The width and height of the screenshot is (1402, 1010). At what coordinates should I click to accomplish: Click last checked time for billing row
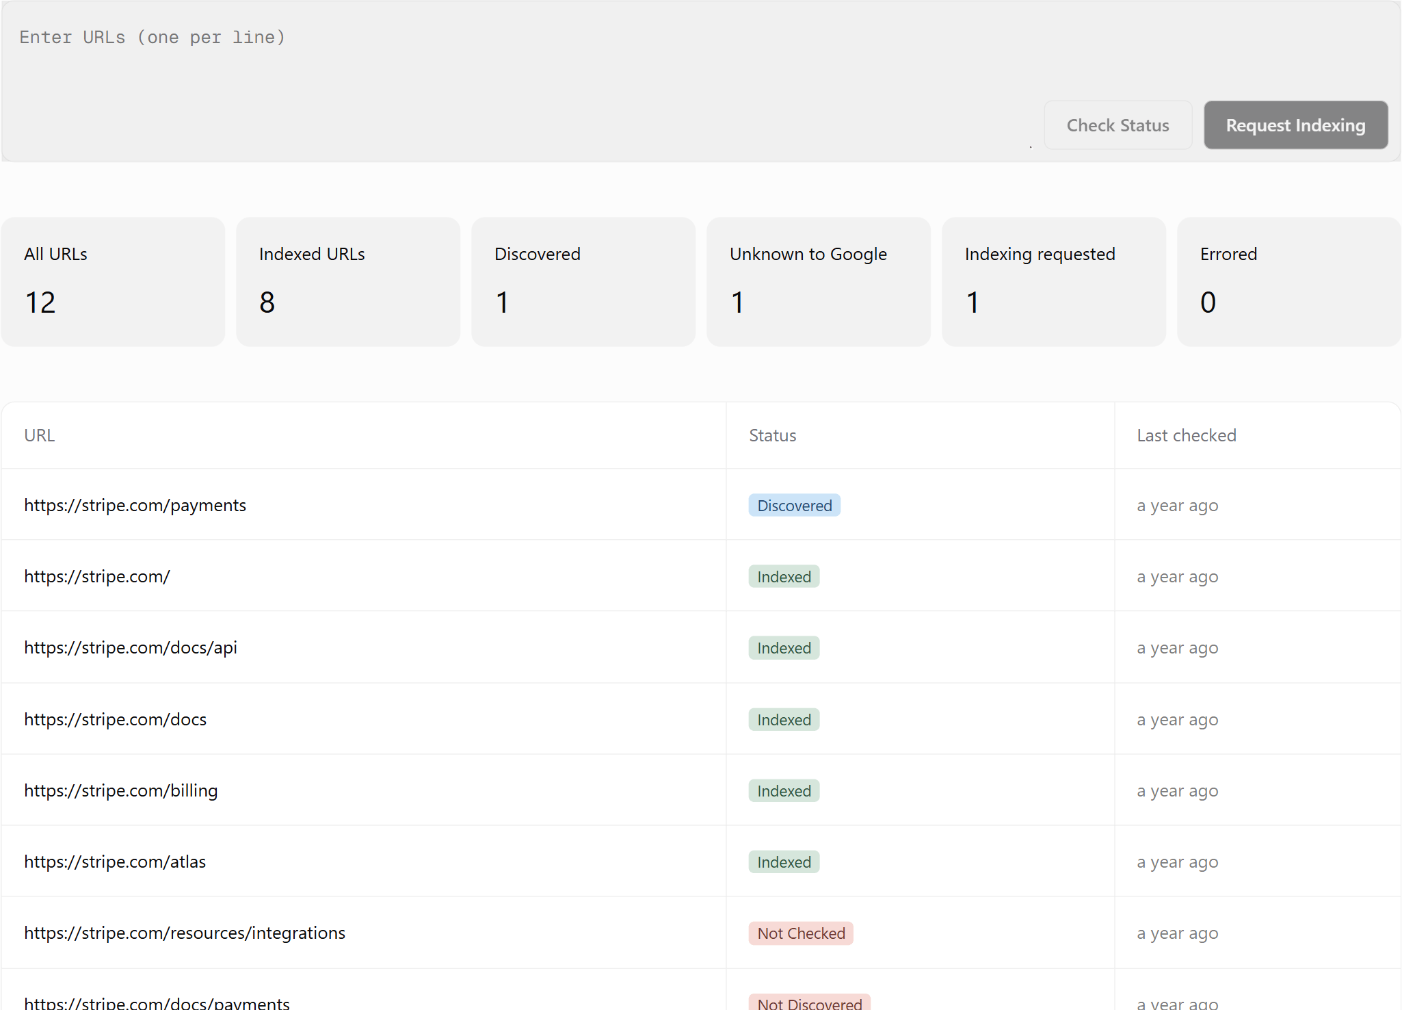(x=1177, y=791)
